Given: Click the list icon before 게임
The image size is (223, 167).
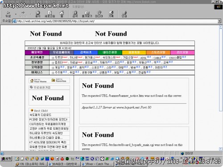Looking at the screenshot, I should point(53,68).
